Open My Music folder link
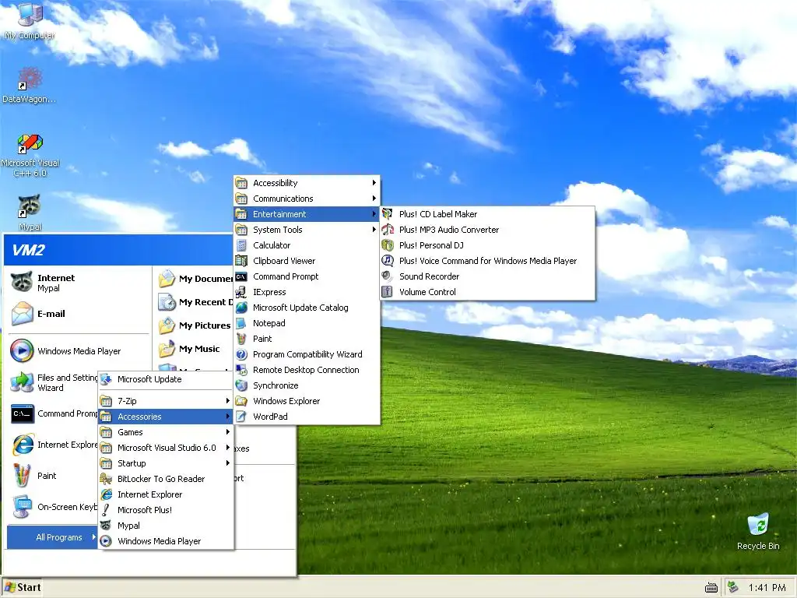This screenshot has height=598, width=797. pos(195,349)
